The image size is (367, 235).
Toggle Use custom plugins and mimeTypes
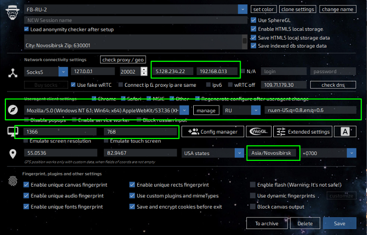tap(132, 196)
